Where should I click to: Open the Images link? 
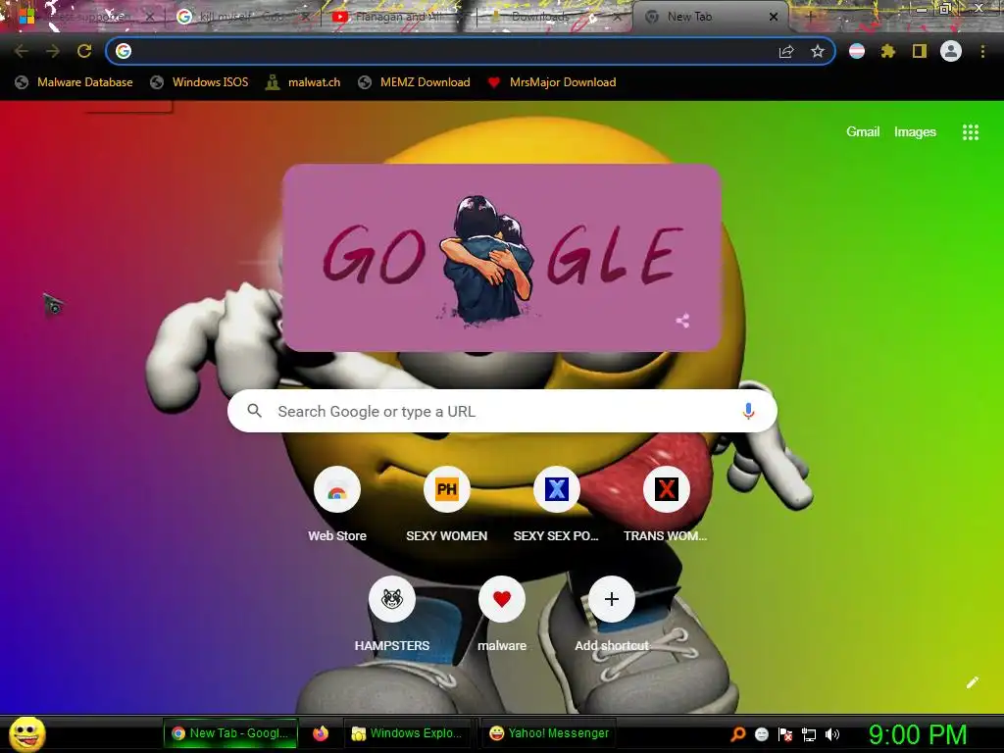pos(915,132)
